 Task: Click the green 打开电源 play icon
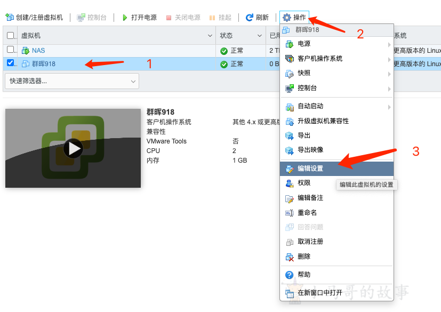click(125, 18)
